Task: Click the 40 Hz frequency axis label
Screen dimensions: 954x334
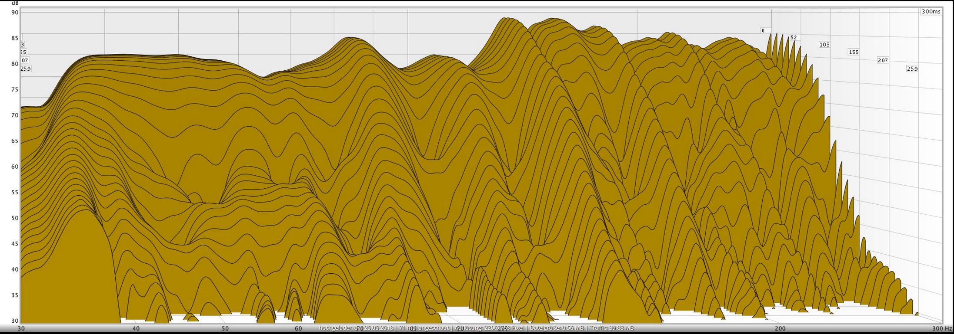Action: 136,329
